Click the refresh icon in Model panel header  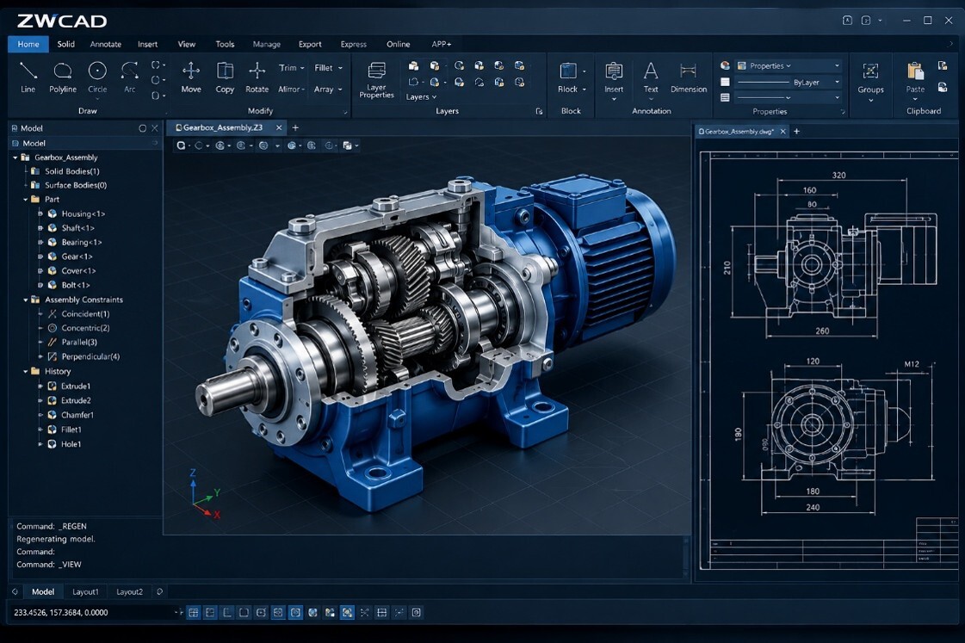143,128
